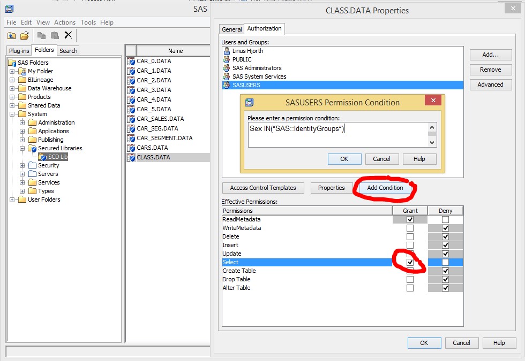This screenshot has height=361, width=525.
Task: Select the CAR_5.DATA file name
Action: 154,109
